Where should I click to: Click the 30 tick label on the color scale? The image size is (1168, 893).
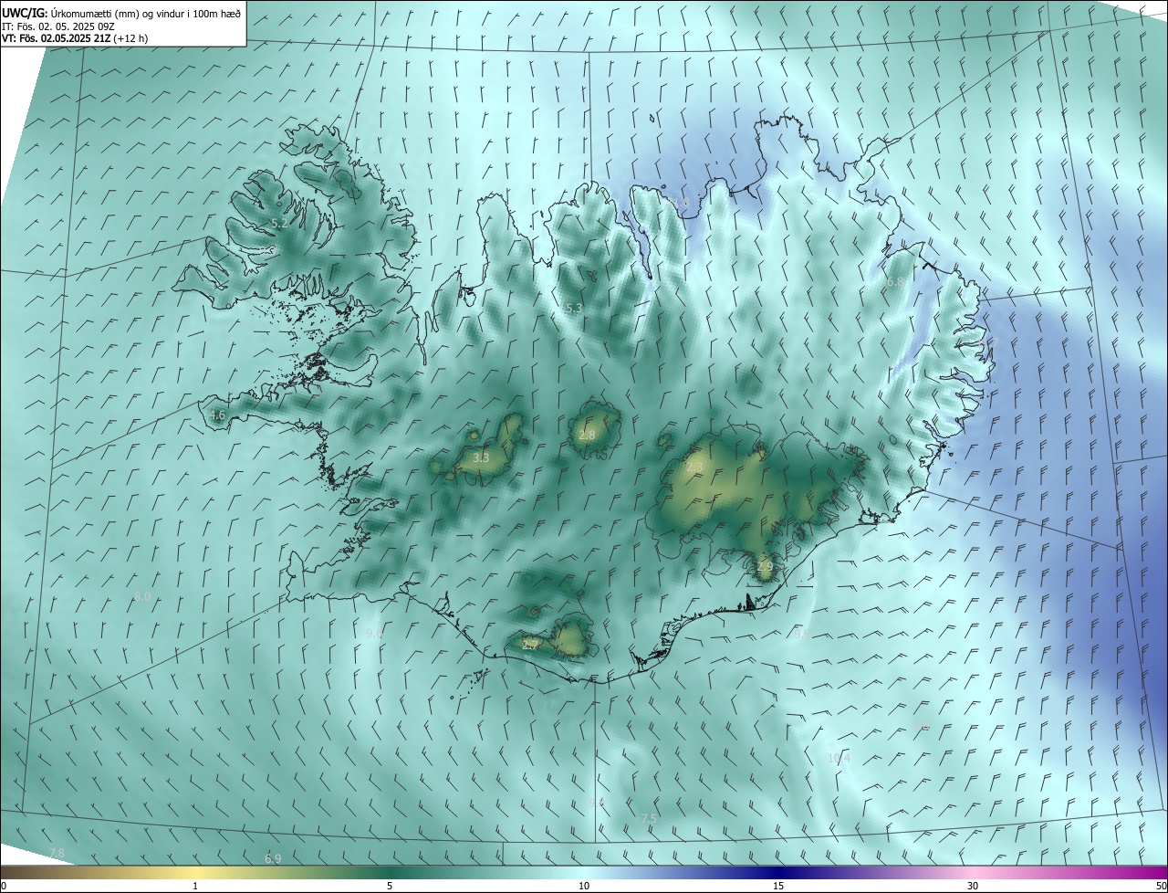coord(973,886)
